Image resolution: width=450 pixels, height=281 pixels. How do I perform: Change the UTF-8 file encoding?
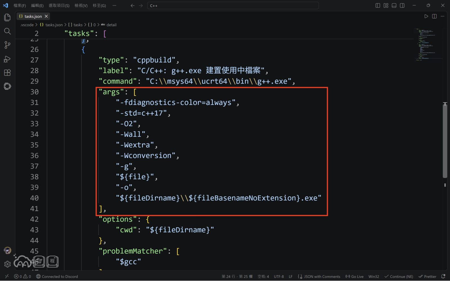tap(279, 277)
